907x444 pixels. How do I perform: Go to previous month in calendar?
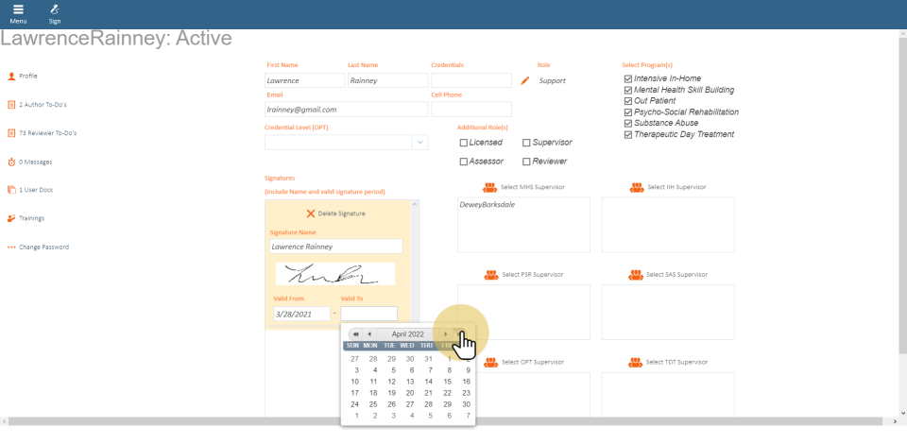click(x=369, y=334)
